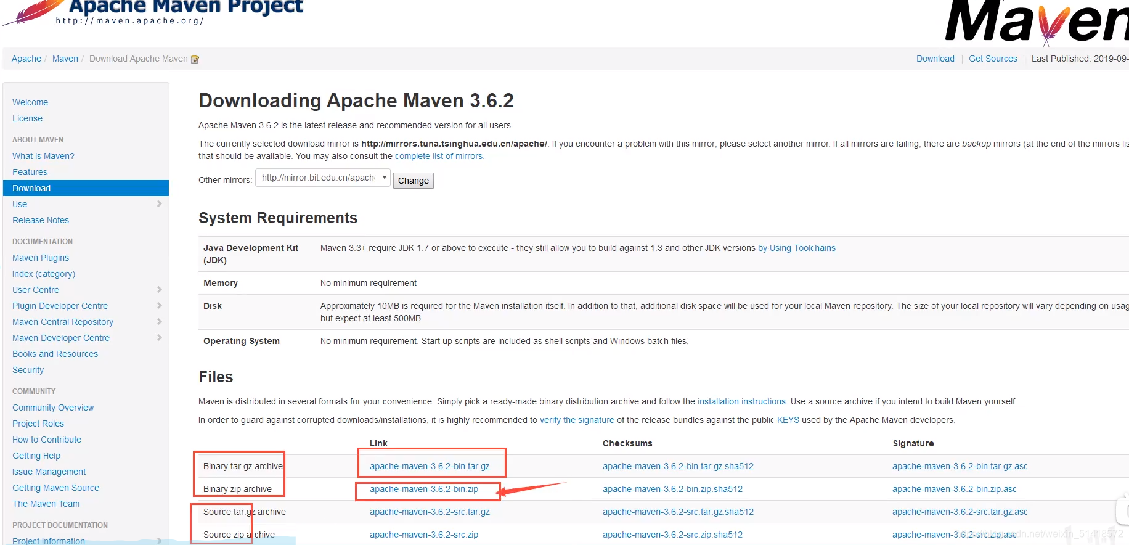Screen dimensions: 1129x545
Task: Open the Maven breadcrumb link
Action: click(65, 59)
